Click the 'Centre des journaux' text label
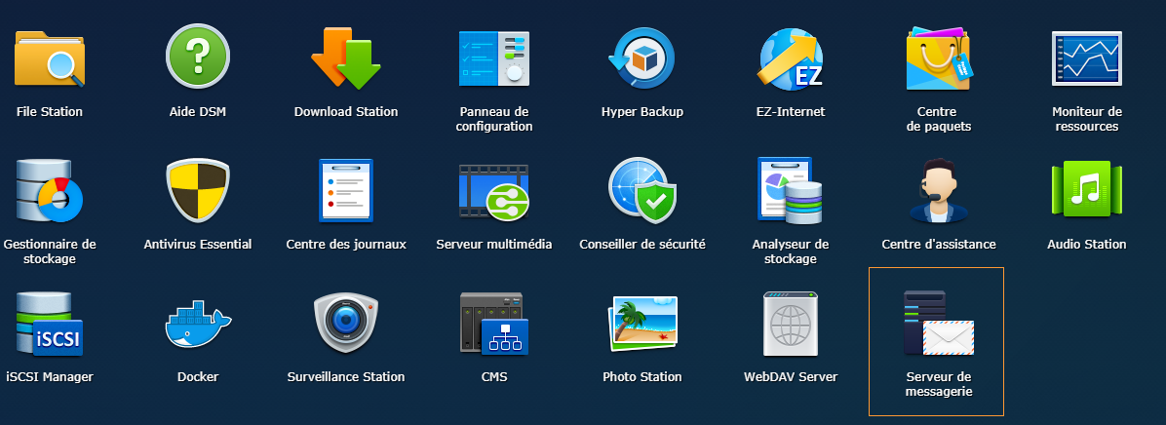The height and width of the screenshot is (425, 1166). [346, 245]
